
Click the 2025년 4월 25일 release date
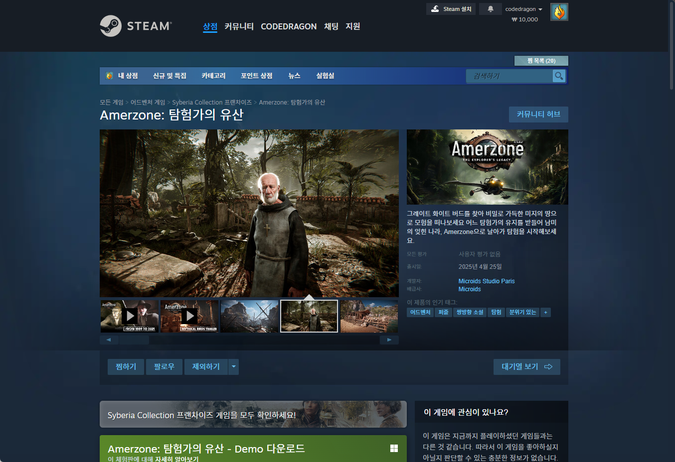[x=480, y=267]
